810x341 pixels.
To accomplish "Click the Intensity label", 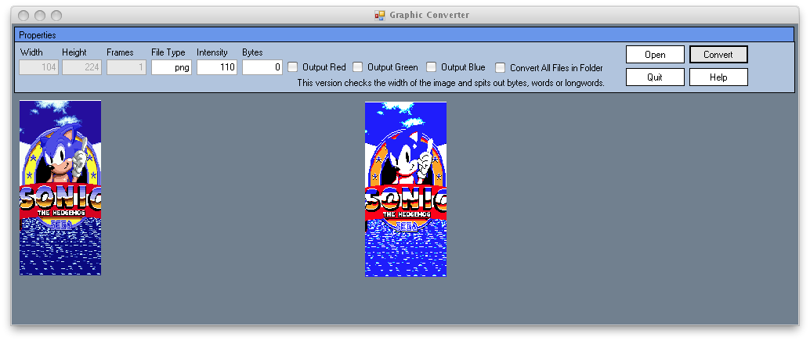I will (x=212, y=52).
